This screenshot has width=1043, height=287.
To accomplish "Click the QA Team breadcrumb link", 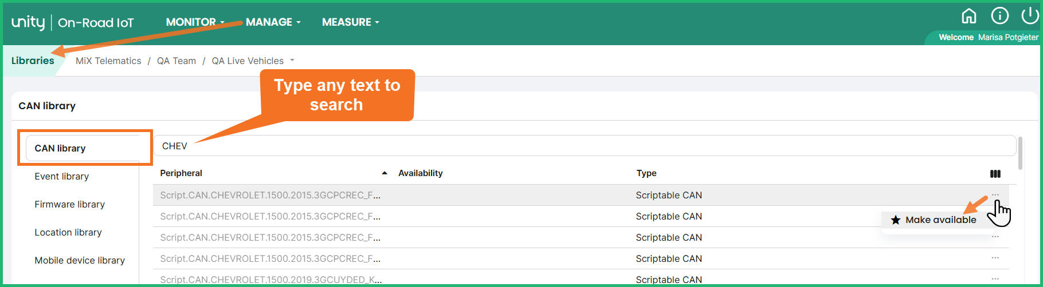I will pos(177,61).
